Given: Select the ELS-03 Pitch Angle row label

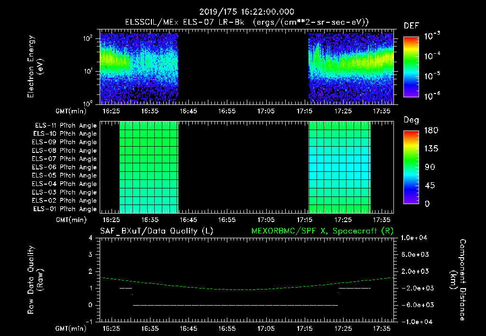Looking at the screenshot, I should (x=65, y=193).
